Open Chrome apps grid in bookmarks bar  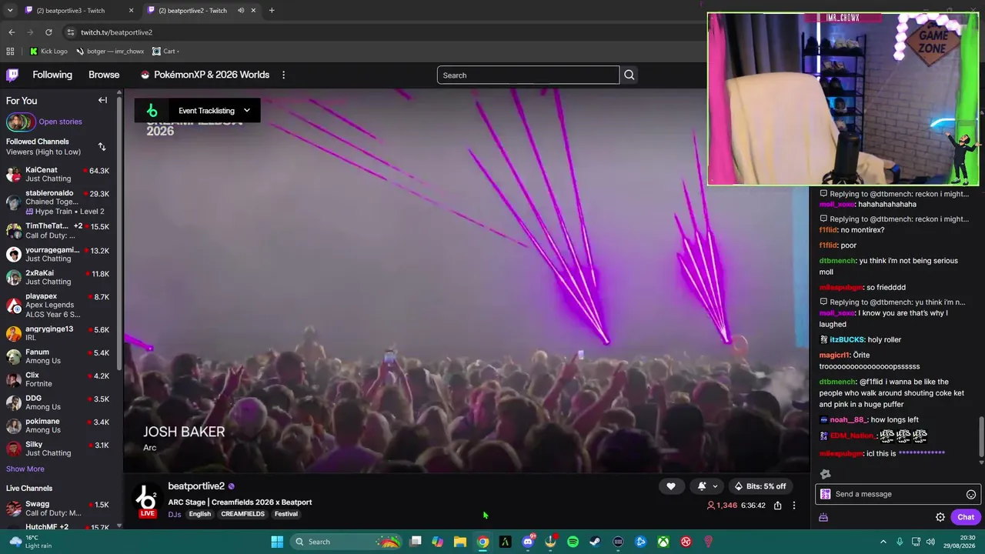[10, 52]
